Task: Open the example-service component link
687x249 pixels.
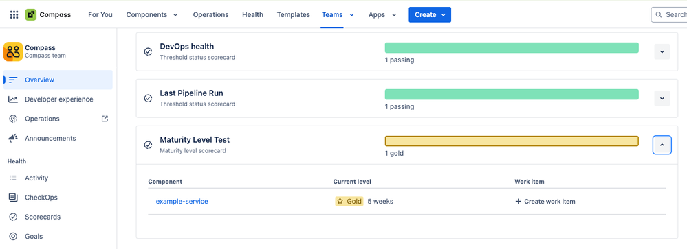Action: click(182, 202)
